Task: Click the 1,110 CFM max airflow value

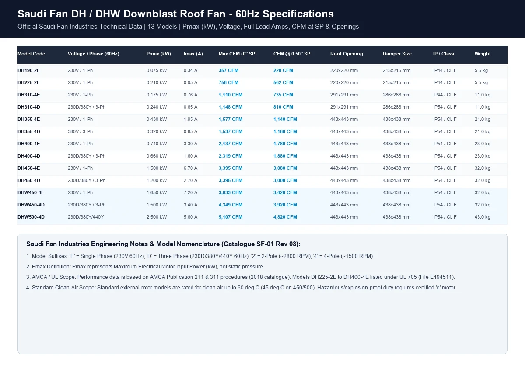Action: (231, 95)
